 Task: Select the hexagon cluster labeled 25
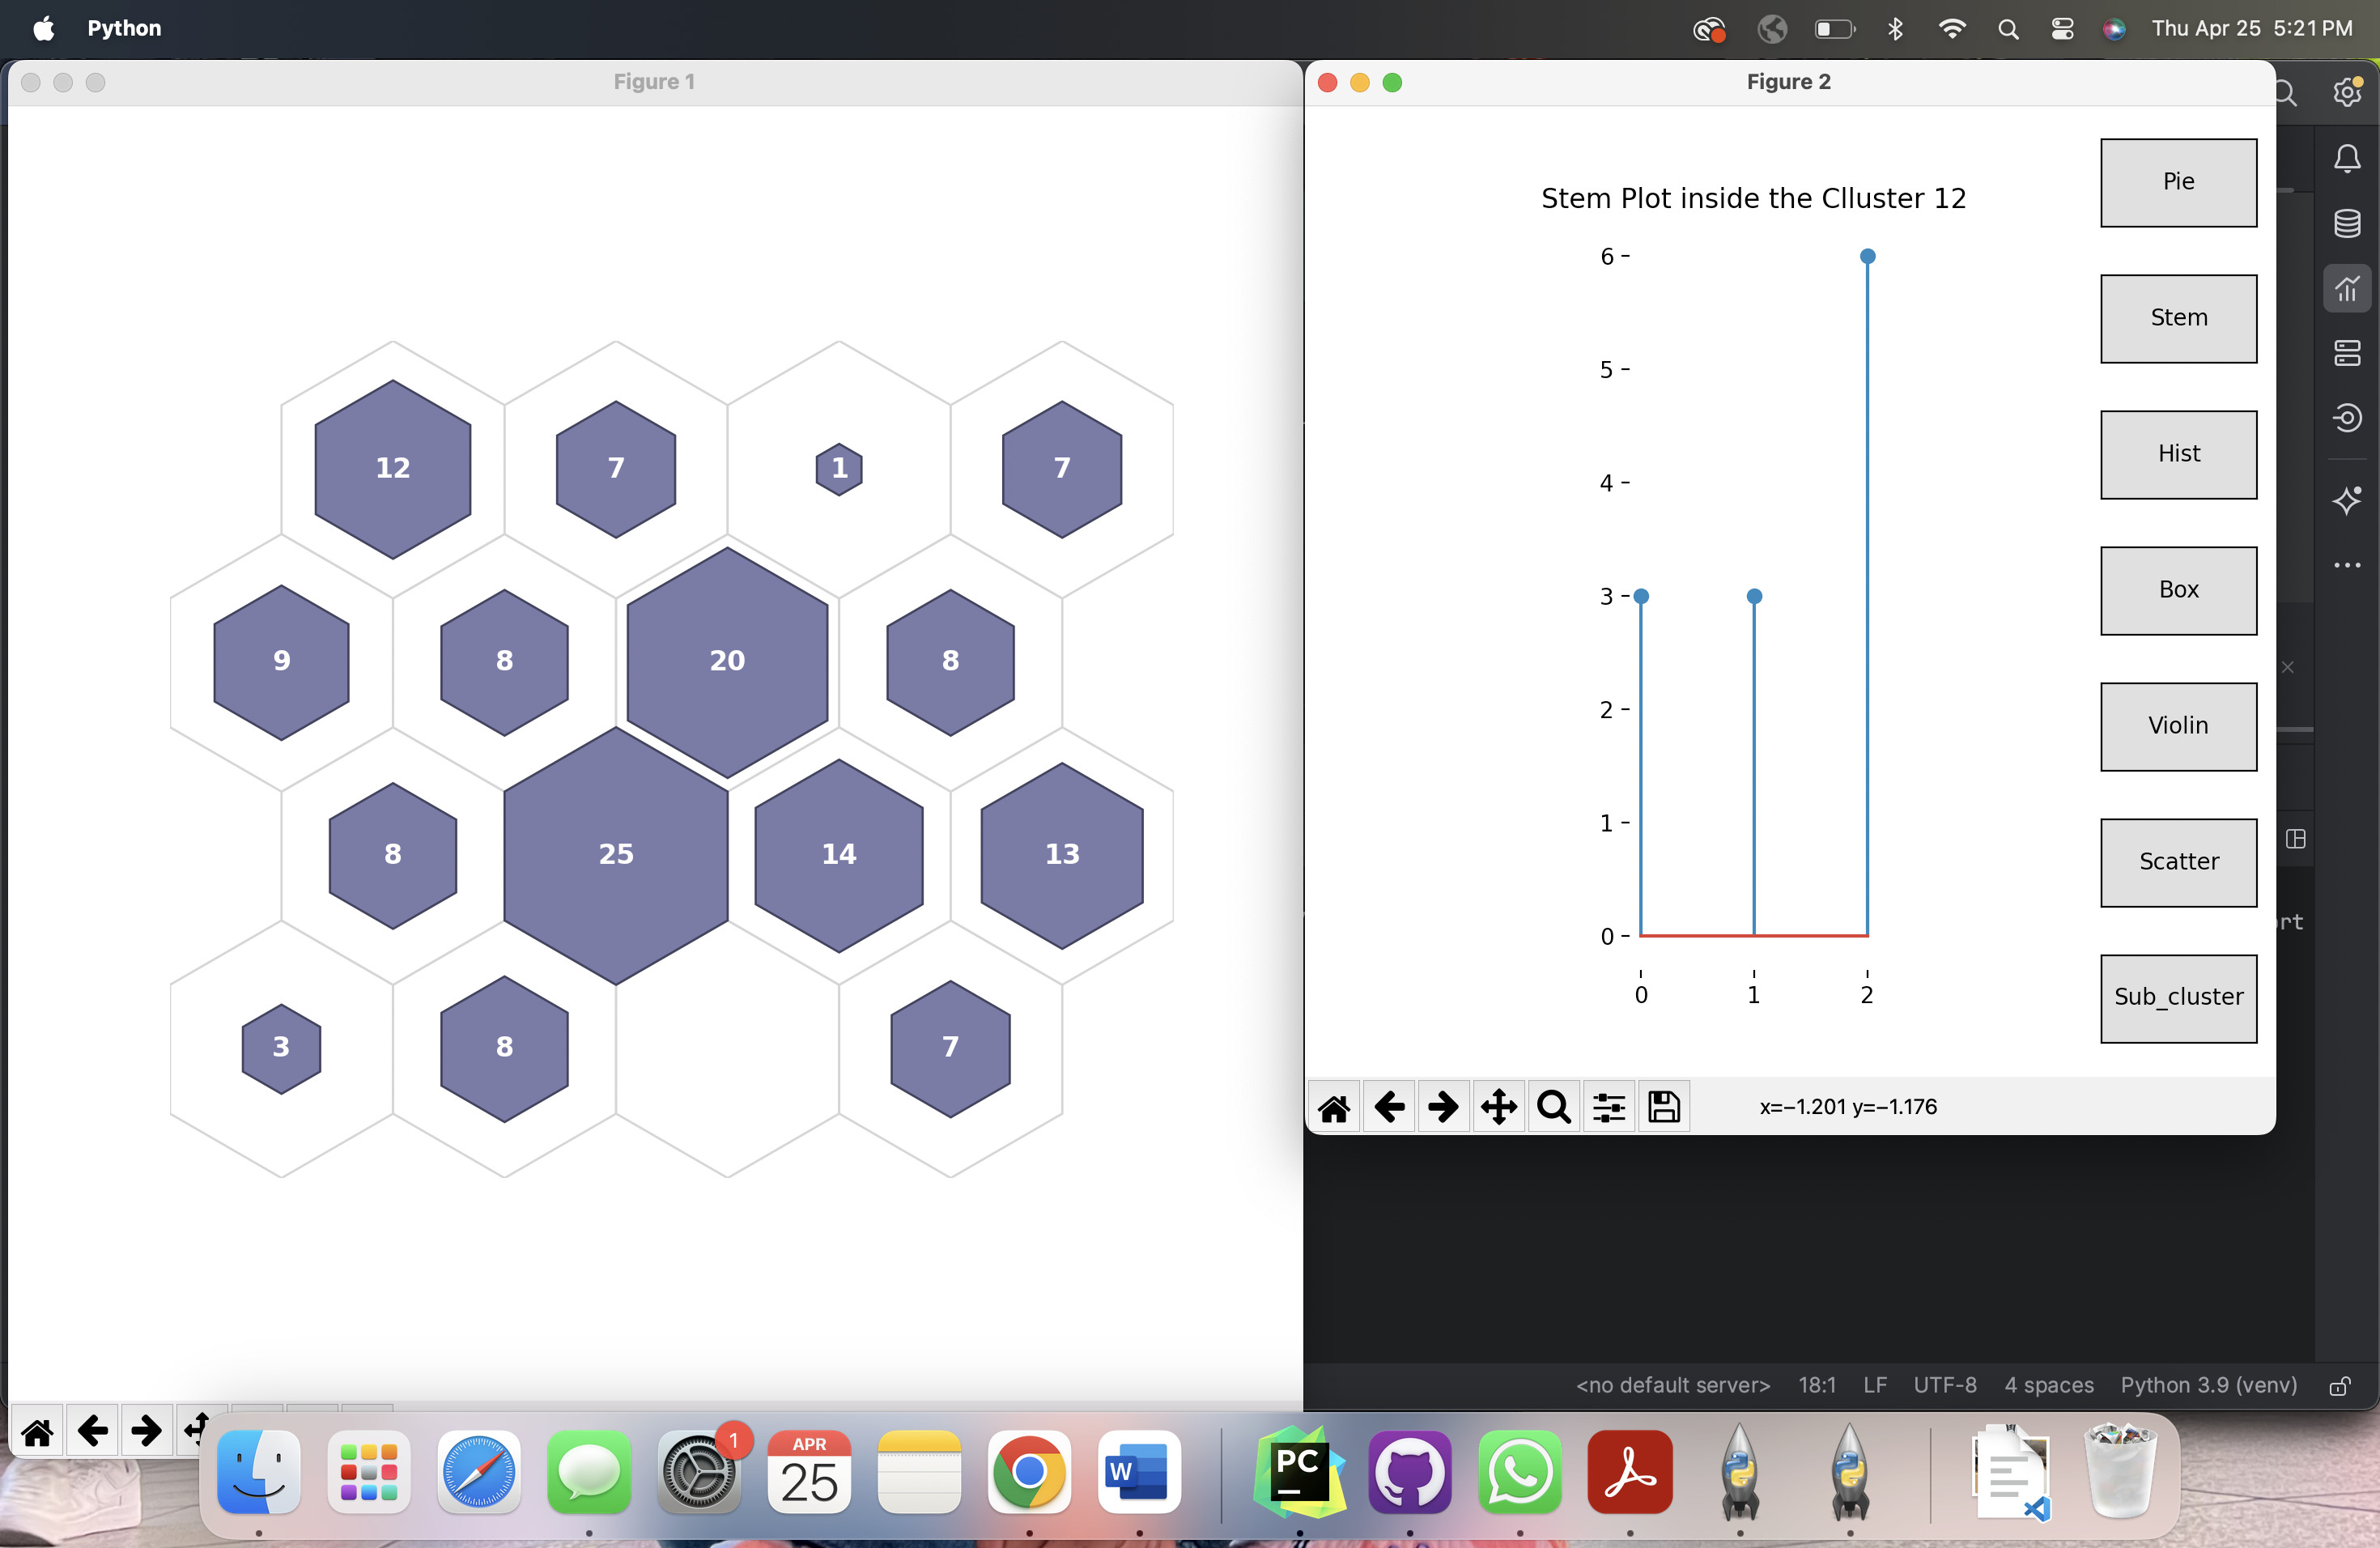point(616,855)
